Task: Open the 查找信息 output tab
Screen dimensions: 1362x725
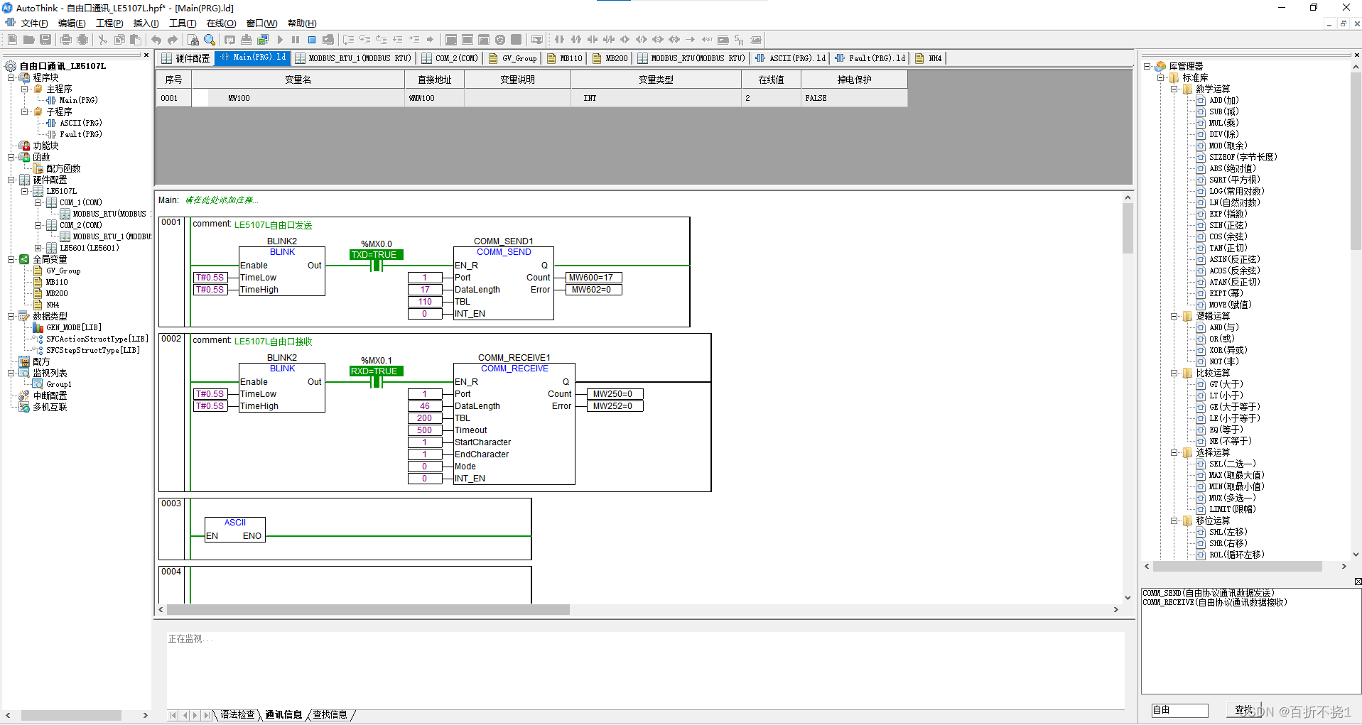Action: tap(330, 714)
